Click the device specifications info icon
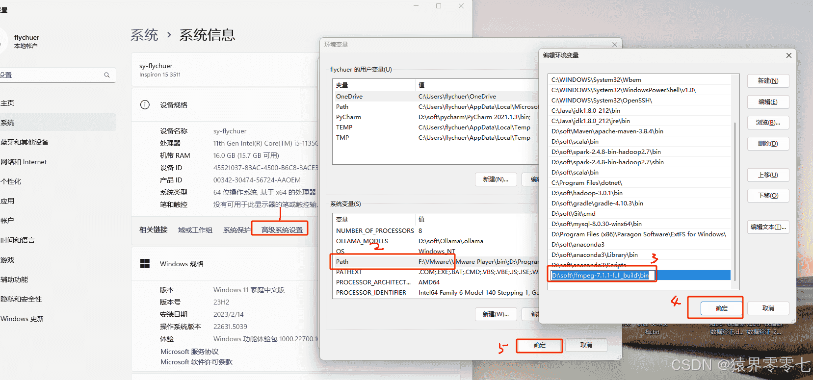The width and height of the screenshot is (813, 380). [145, 104]
